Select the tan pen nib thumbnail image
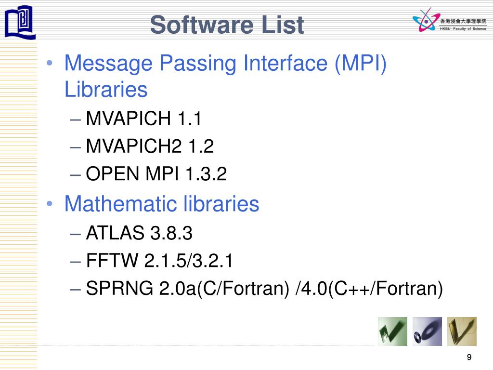This screenshot has width=493, height=370. click(462, 331)
